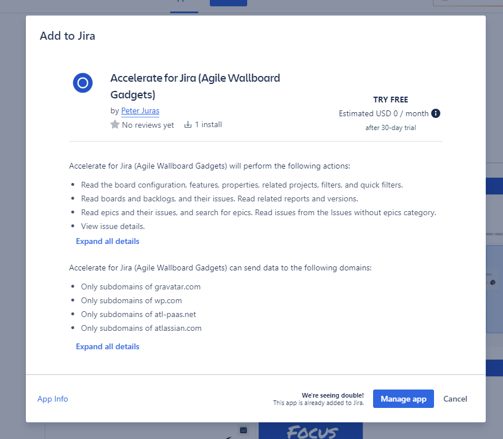
Task: Click the app title 'Accelerate for Jira'
Action: 195,86
